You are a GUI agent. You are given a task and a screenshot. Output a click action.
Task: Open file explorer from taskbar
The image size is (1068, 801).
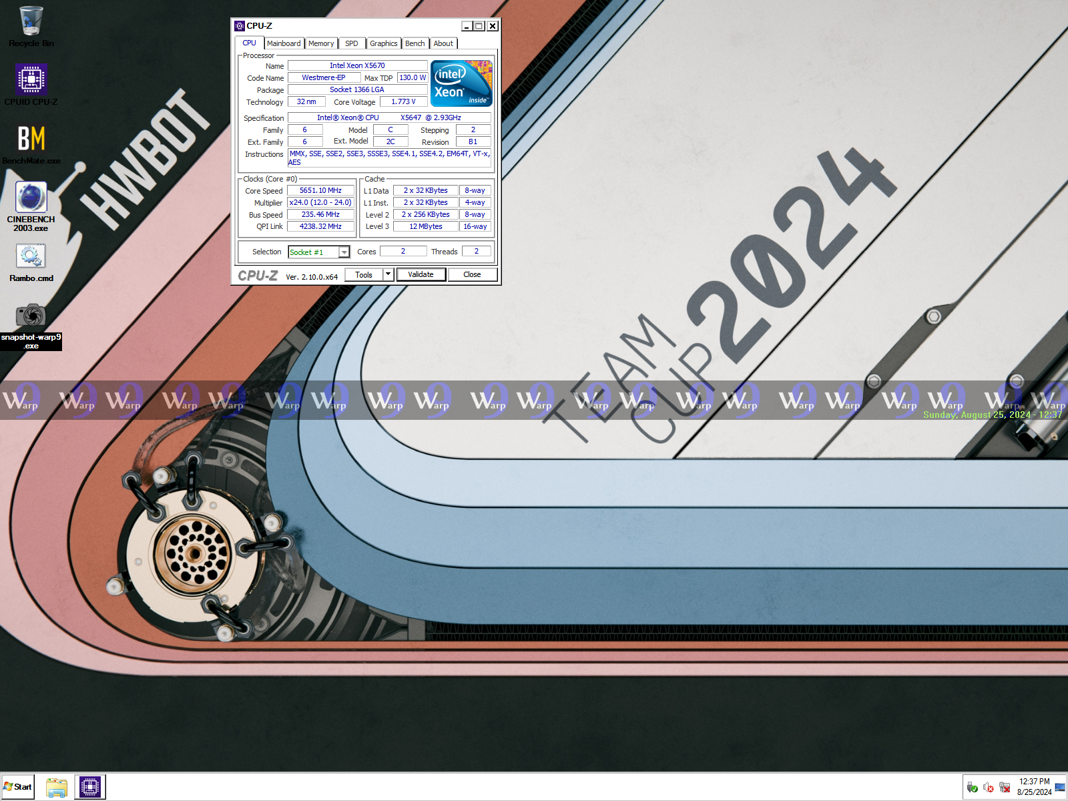[x=57, y=787]
